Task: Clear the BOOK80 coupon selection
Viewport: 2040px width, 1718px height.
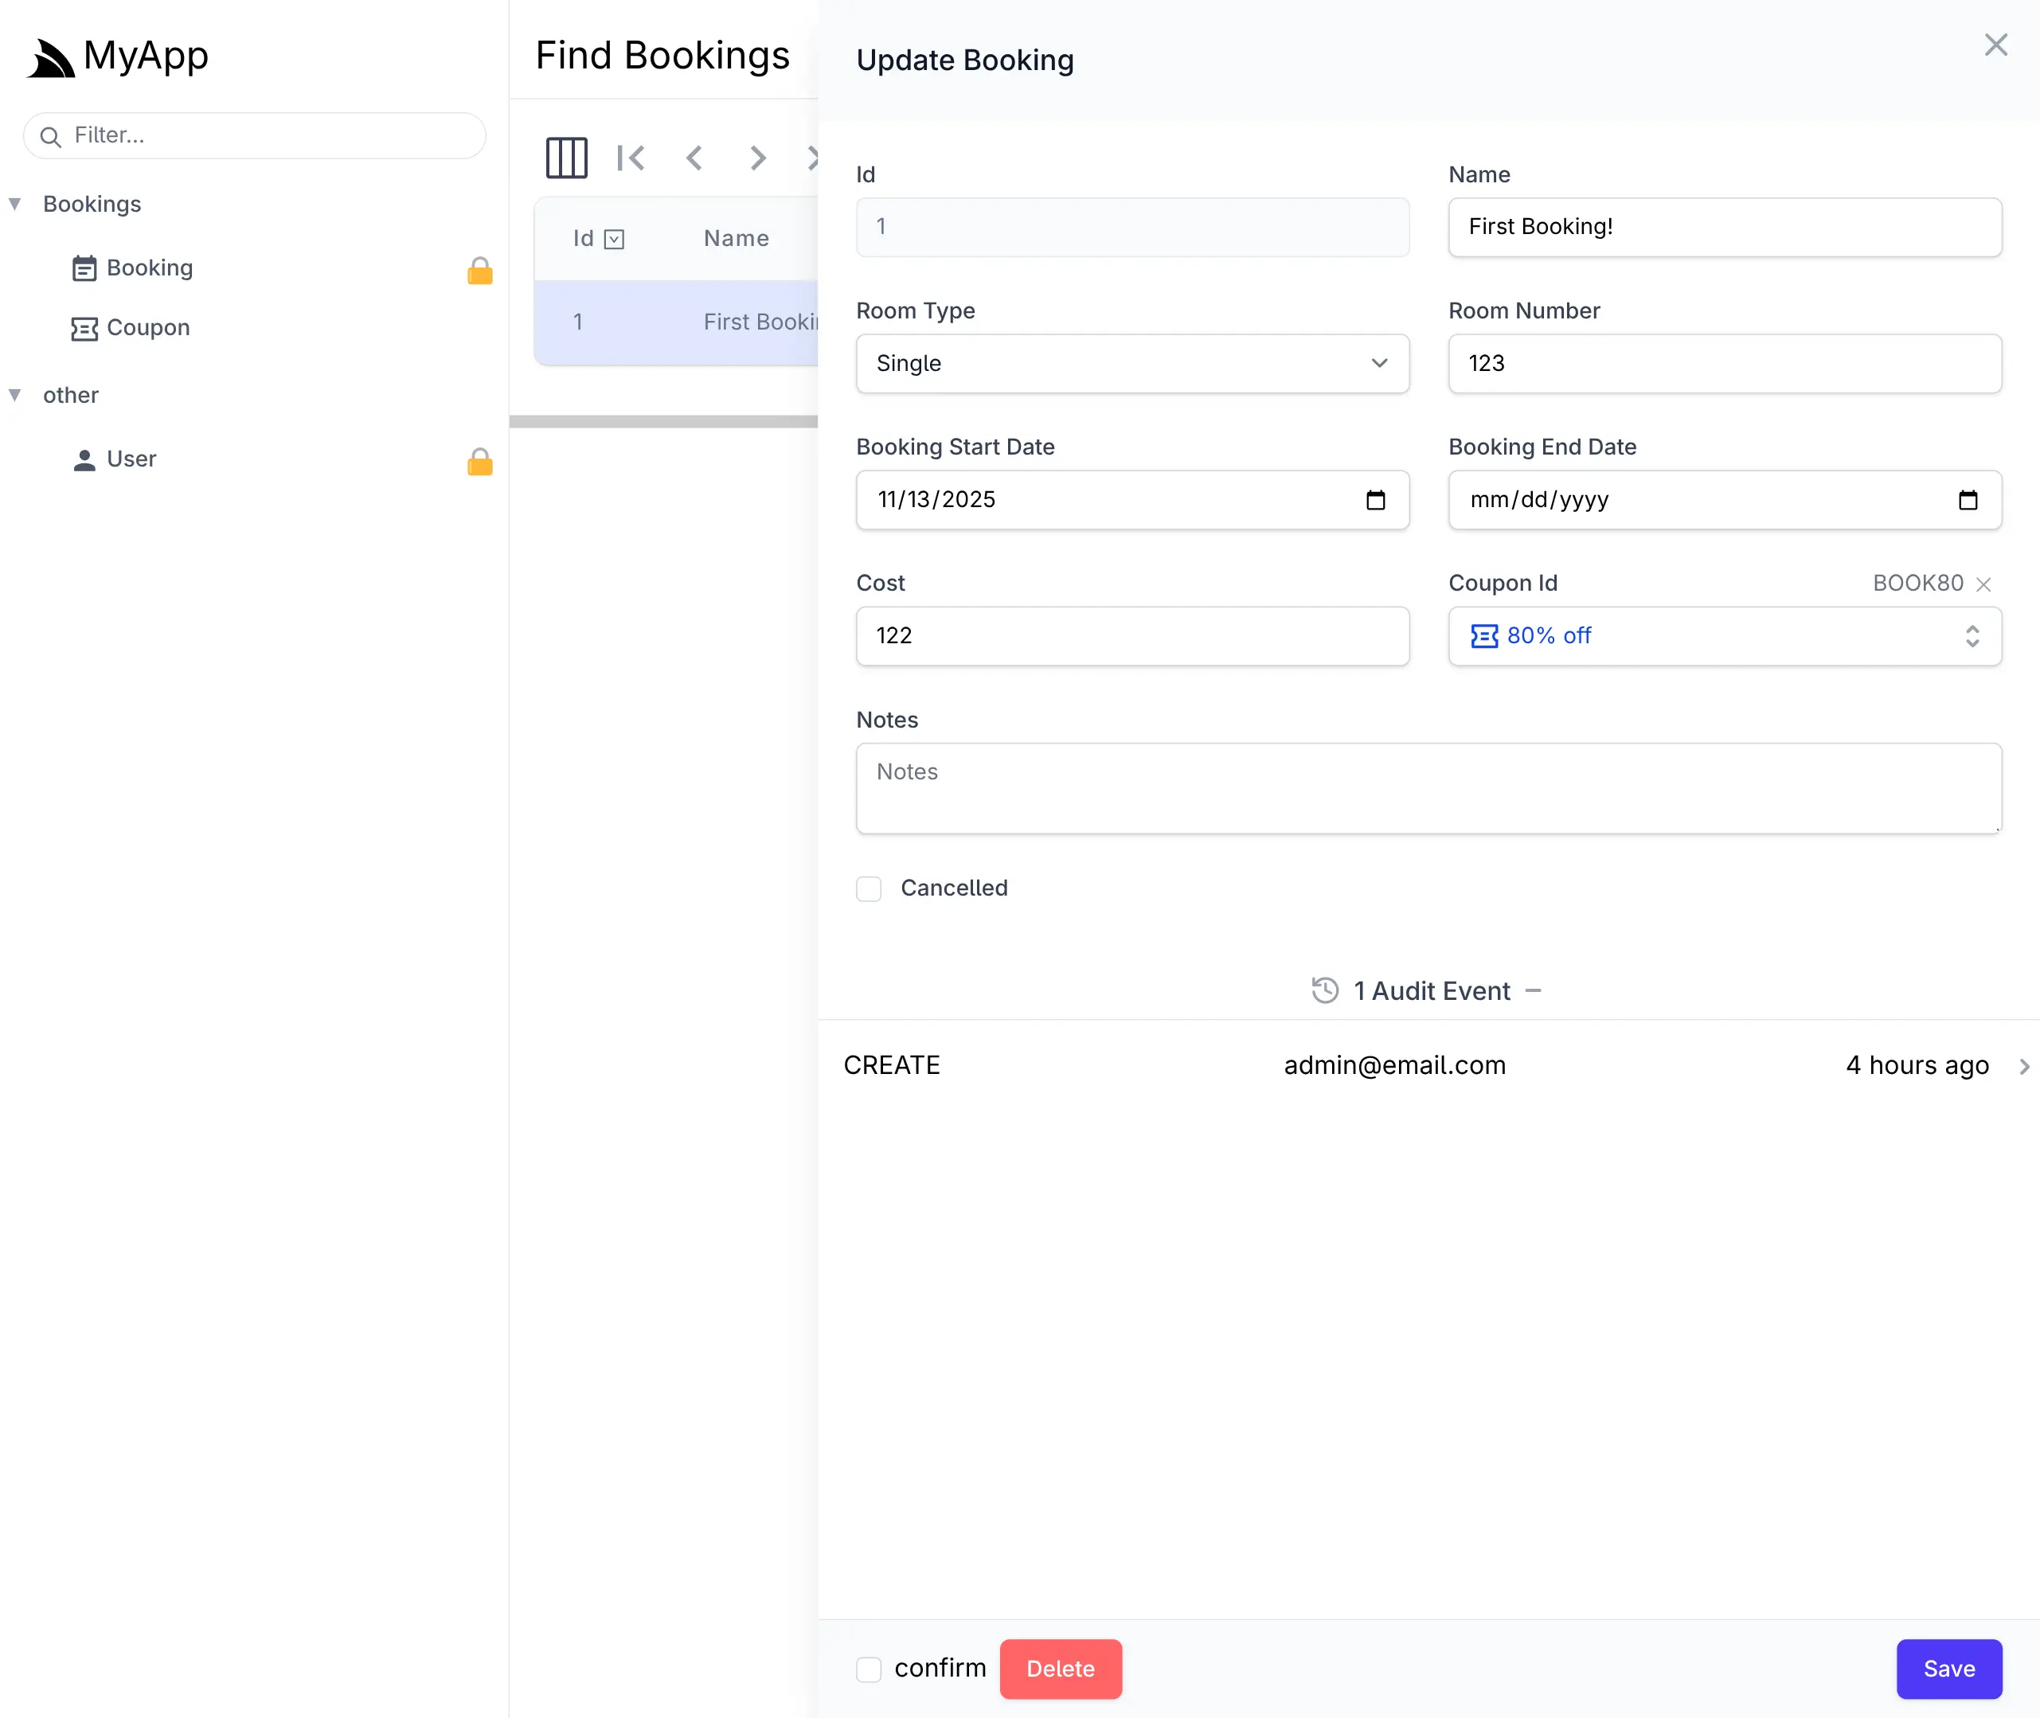Action: click(x=1983, y=584)
